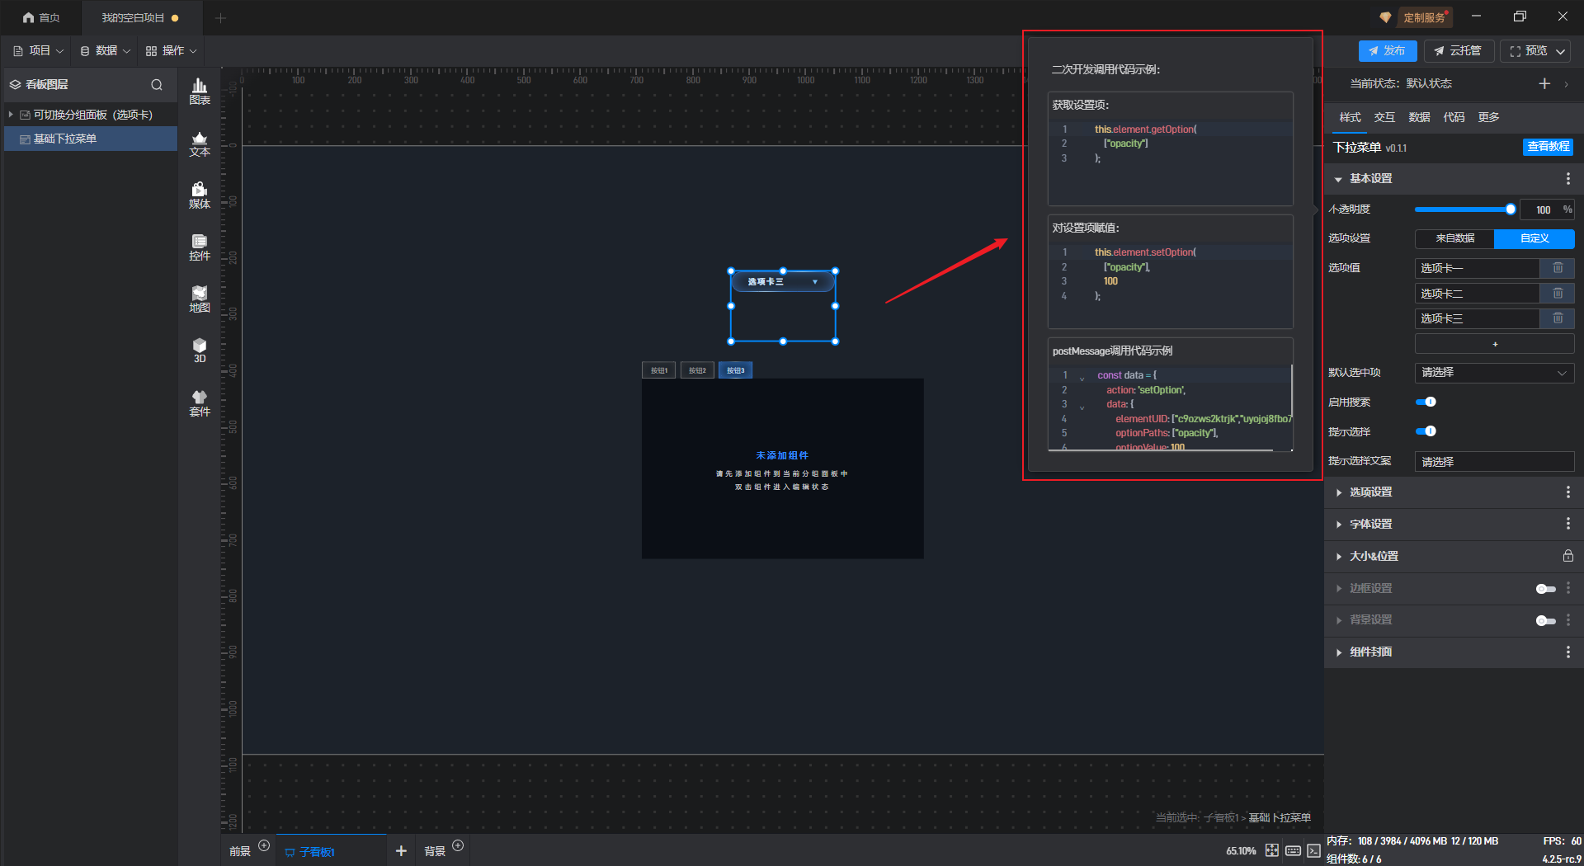Image resolution: width=1584 pixels, height=866 pixels.
Task: Enable the 边框设置 switch
Action: [1545, 589]
